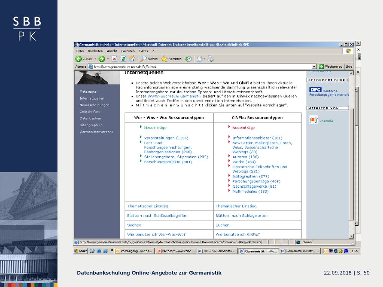
Task: Click the portrait image above the sidebar
Action: [97, 78]
